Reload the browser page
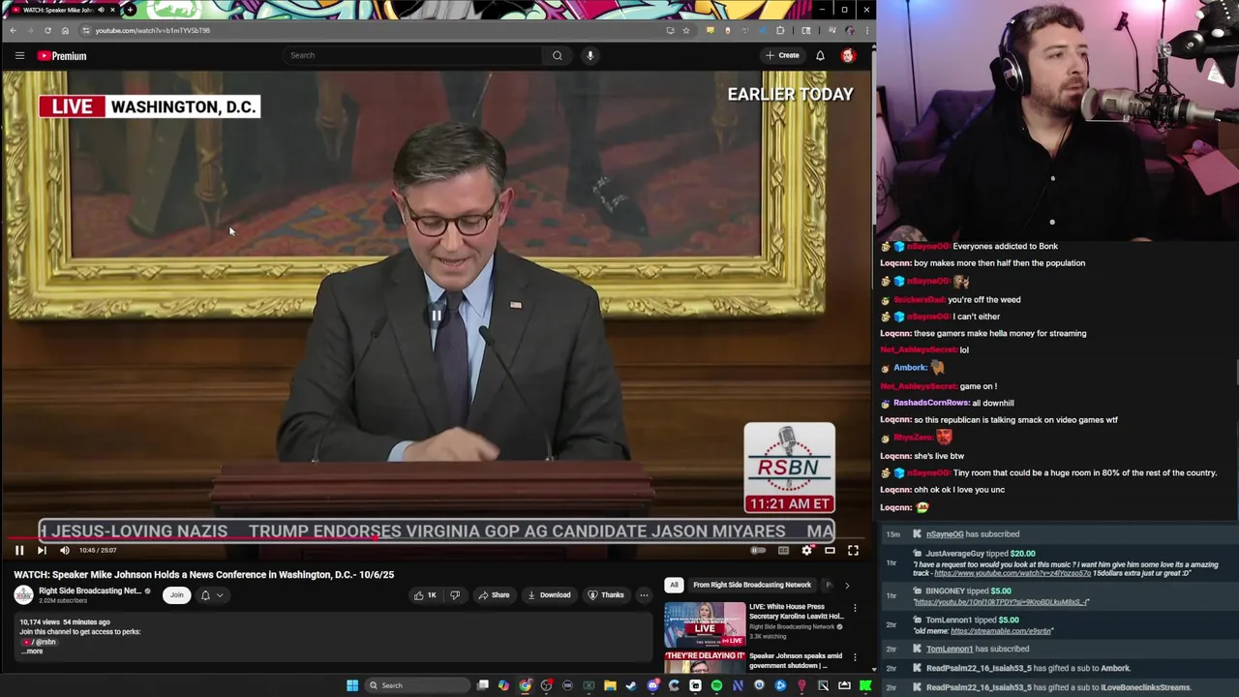The height and width of the screenshot is (697, 1239). tap(47, 30)
